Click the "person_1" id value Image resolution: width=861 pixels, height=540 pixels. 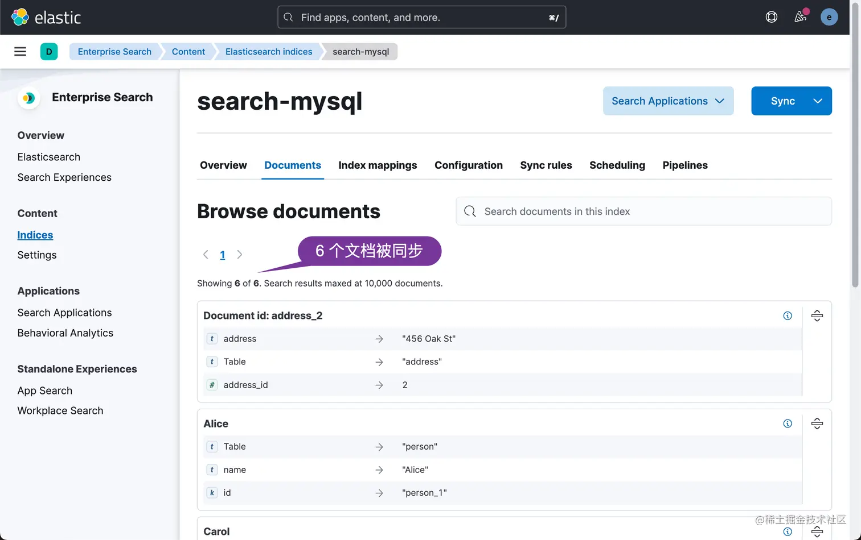pos(424,493)
